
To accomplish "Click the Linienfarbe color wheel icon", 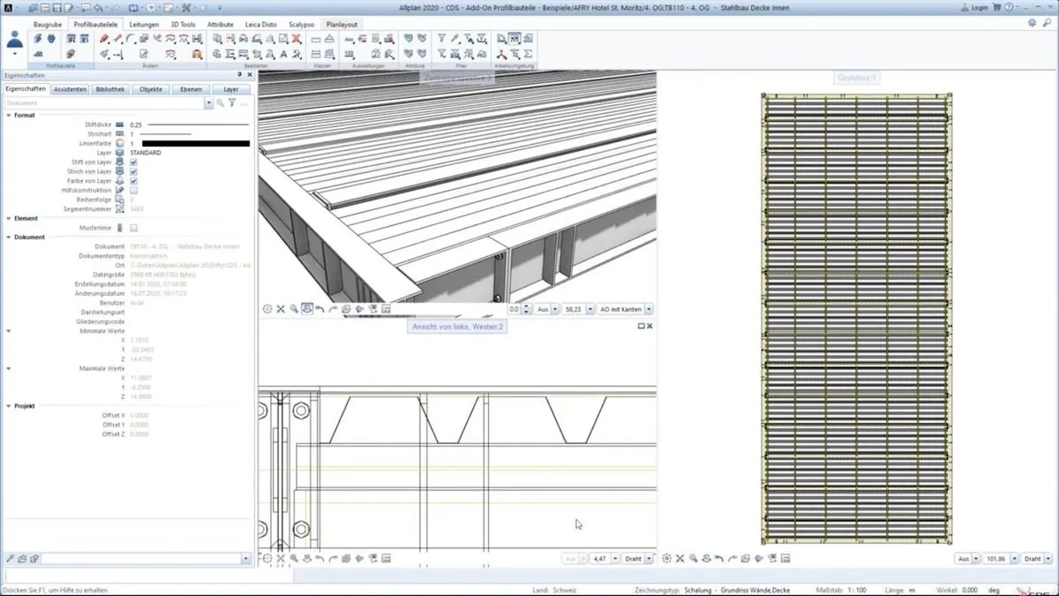I will click(x=120, y=143).
